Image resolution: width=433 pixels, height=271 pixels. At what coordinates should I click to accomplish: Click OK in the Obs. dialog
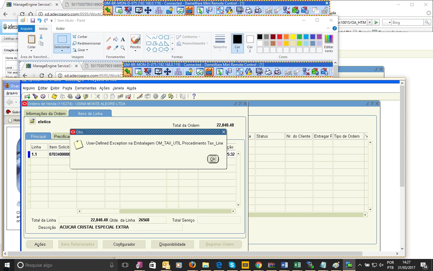[x=213, y=159]
